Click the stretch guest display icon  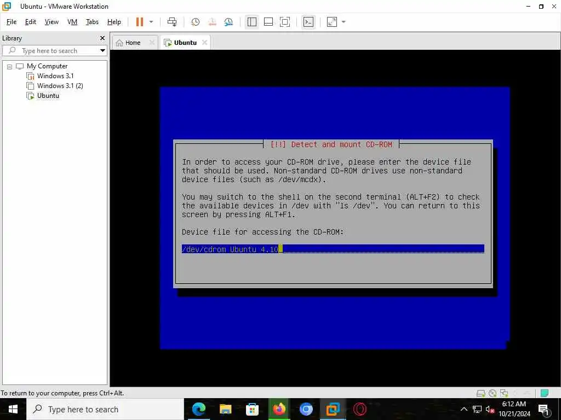coord(332,22)
